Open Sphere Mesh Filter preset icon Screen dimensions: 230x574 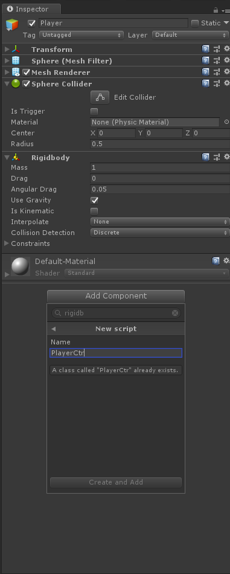(217, 61)
